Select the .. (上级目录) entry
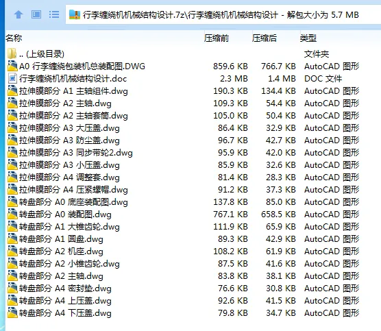The width and height of the screenshot is (381, 331). tap(42, 54)
